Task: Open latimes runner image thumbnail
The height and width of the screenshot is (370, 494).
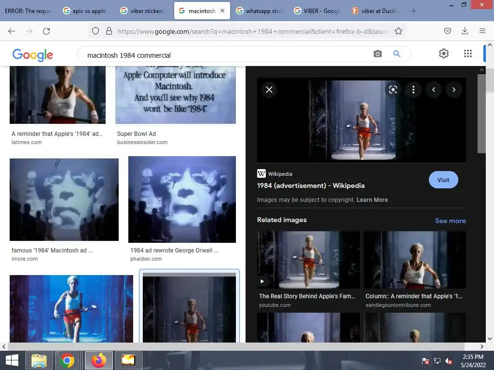Action: tap(58, 95)
